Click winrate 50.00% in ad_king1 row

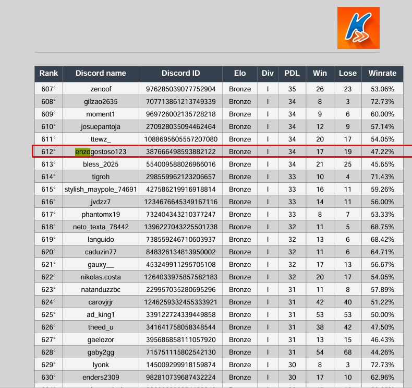383,314
